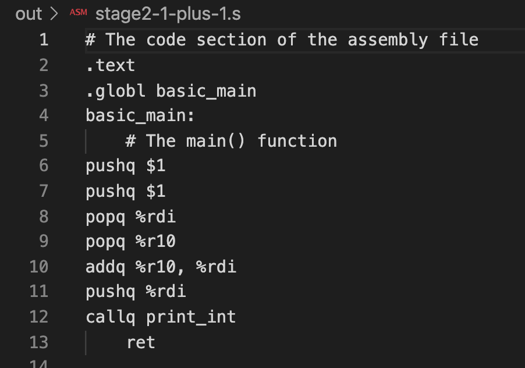
Task: Click the stage2-1-plus-1.s breadcrumb filename
Action: pyautogui.click(x=168, y=14)
